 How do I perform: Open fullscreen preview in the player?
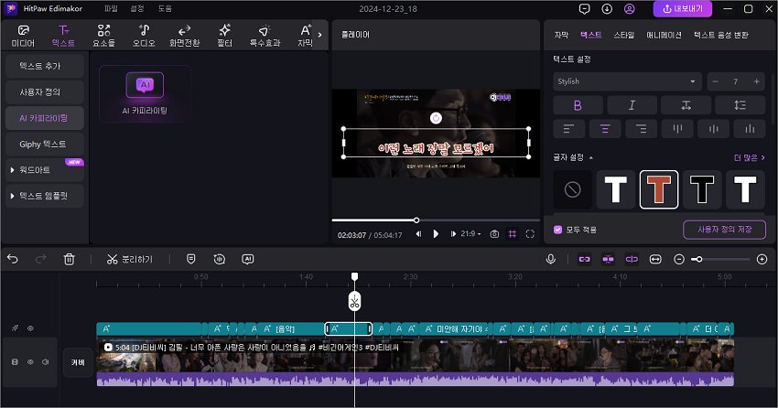coord(530,234)
